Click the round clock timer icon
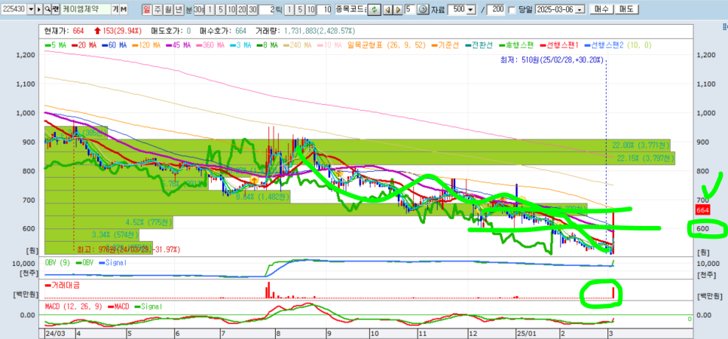Screen dimensions: 728x339 click(423, 9)
